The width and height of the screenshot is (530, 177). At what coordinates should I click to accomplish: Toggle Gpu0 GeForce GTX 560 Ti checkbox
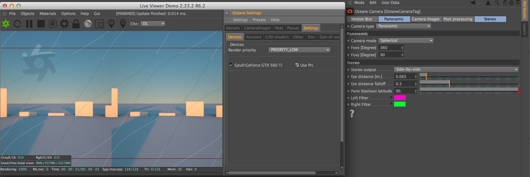coord(231,65)
